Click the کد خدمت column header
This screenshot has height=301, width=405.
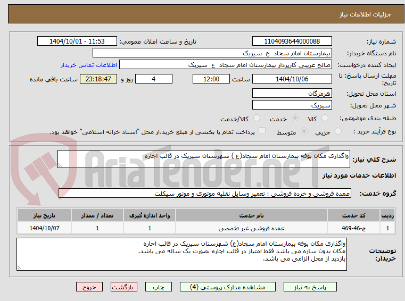tap(353, 215)
